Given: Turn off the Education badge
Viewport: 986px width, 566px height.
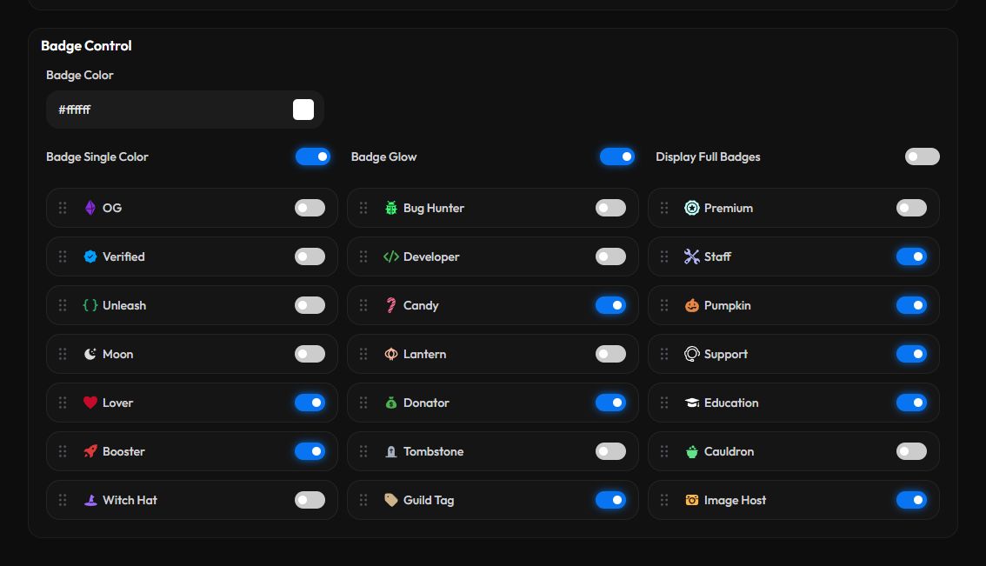Looking at the screenshot, I should [x=911, y=403].
